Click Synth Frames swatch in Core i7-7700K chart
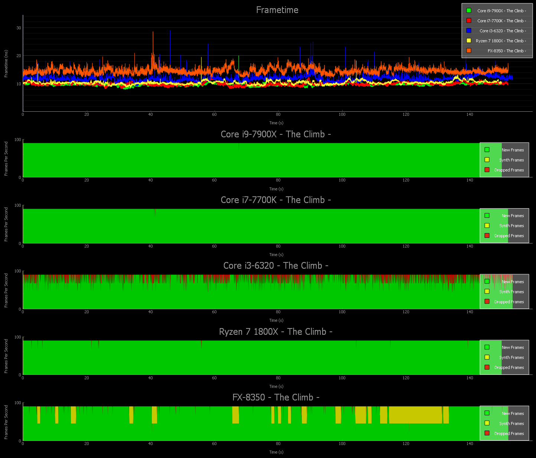The width and height of the screenshot is (536, 458). coord(487,226)
